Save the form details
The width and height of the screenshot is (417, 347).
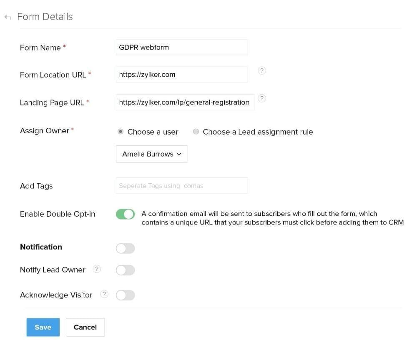(x=43, y=327)
